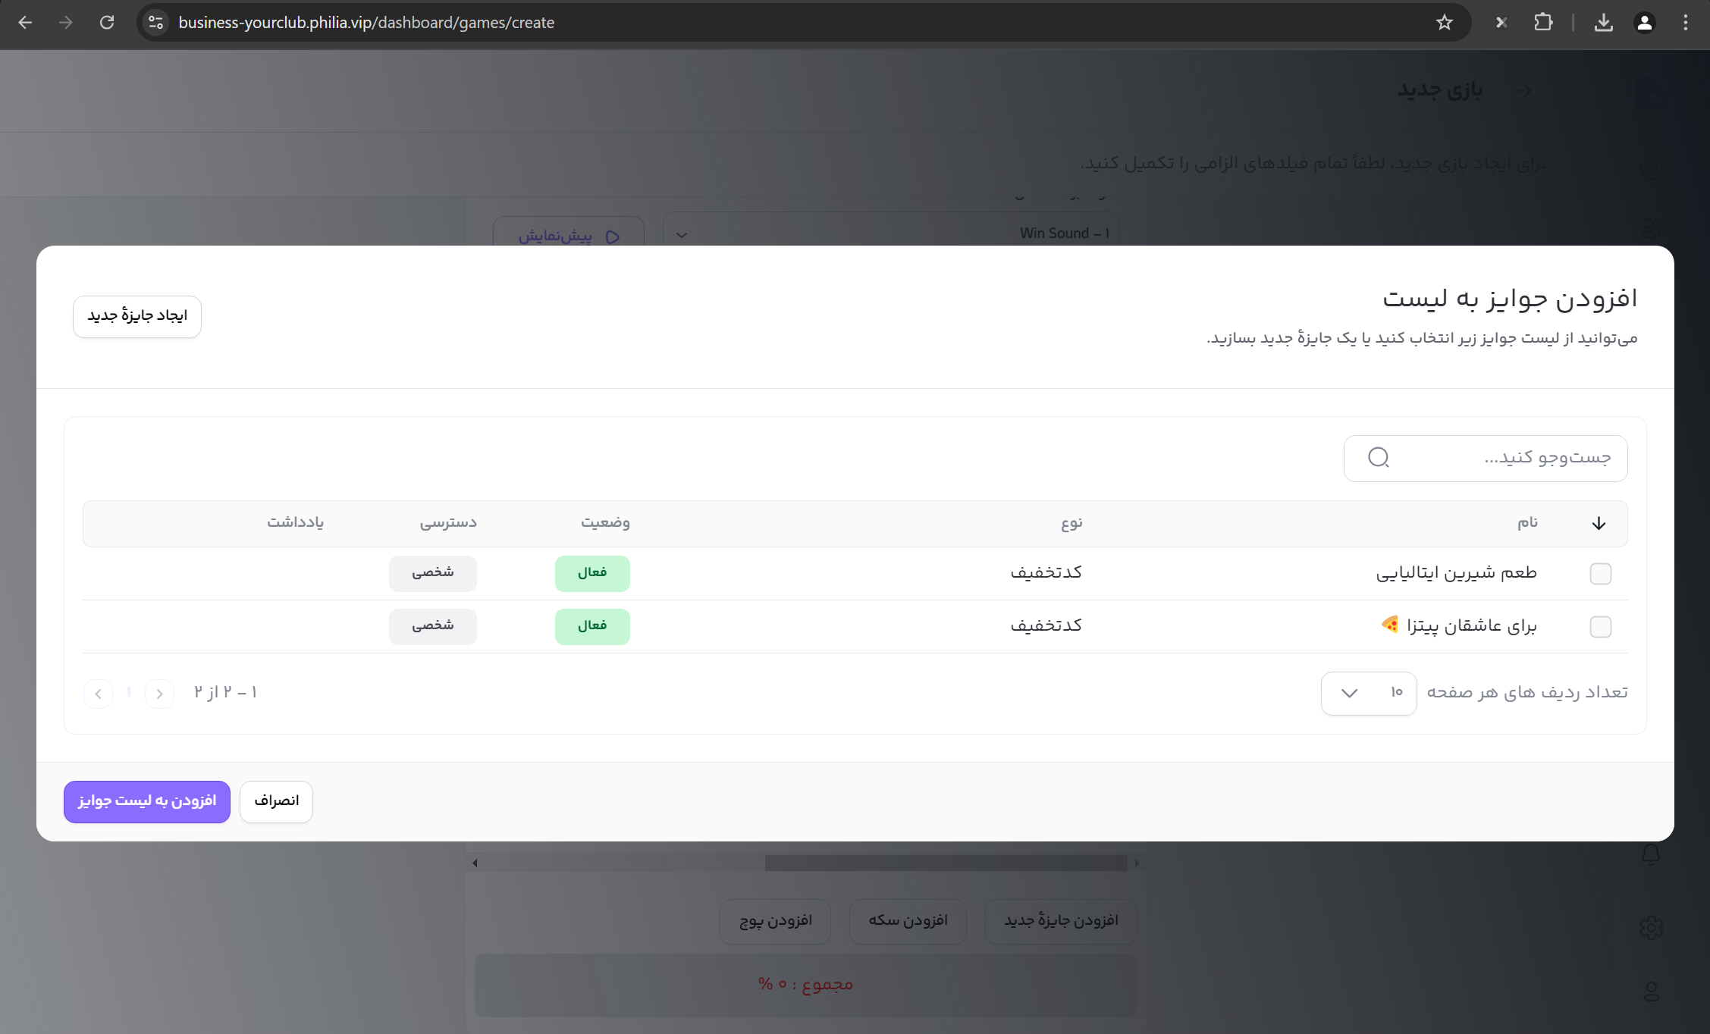The height and width of the screenshot is (1034, 1710).
Task: Click افزودن به لیست جوایز button
Action: point(147,801)
